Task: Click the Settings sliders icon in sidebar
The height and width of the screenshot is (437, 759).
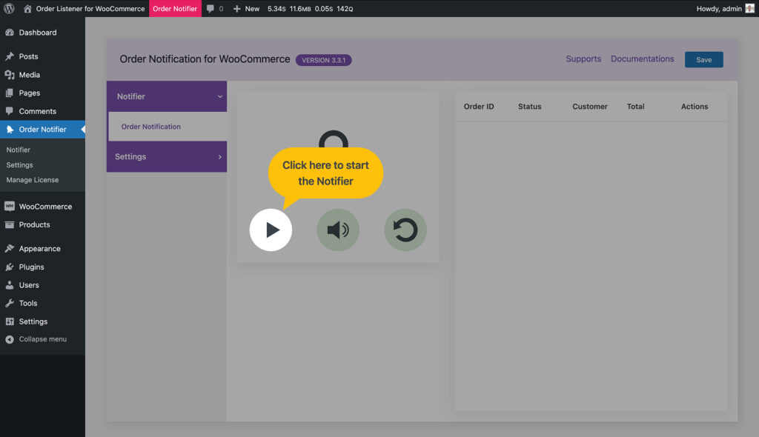Action: tap(9, 321)
